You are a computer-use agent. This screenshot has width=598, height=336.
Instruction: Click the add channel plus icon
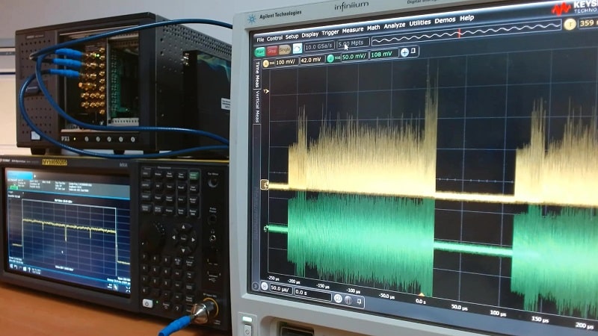(x=405, y=53)
